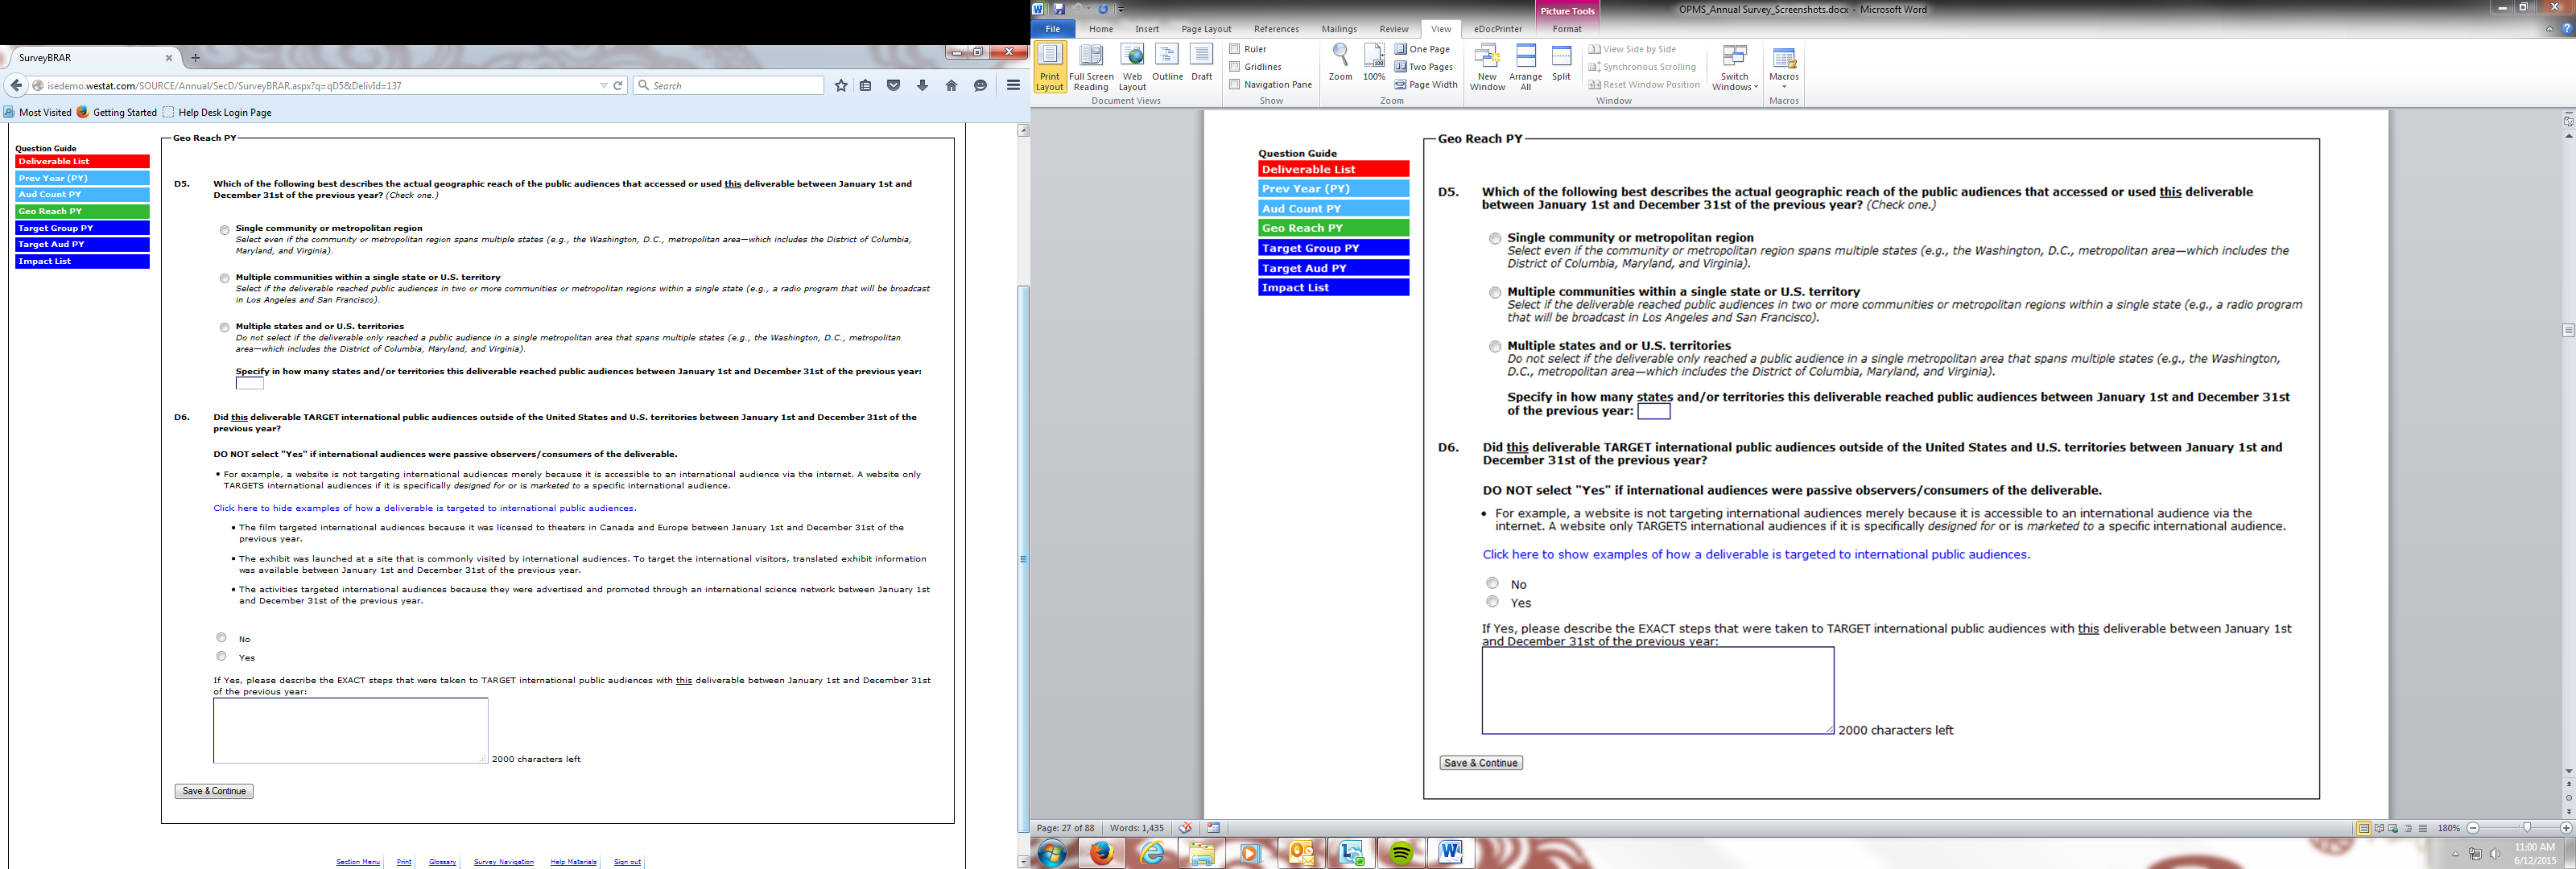Adjust the Word zoom slider handle
Image resolution: width=2576 pixels, height=869 pixels.
pyautogui.click(x=2526, y=828)
